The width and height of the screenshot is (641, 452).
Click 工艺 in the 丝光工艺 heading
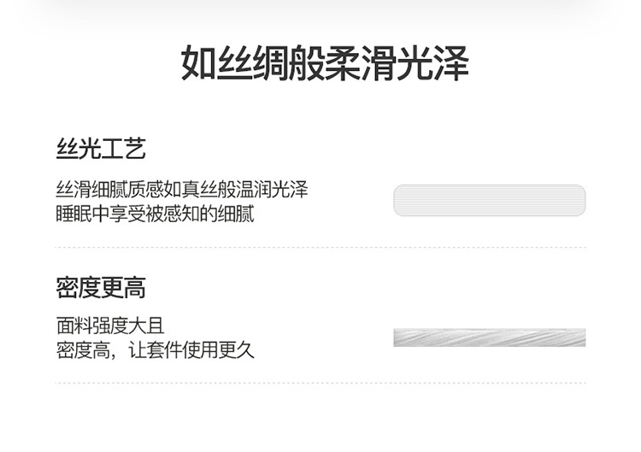(124, 149)
